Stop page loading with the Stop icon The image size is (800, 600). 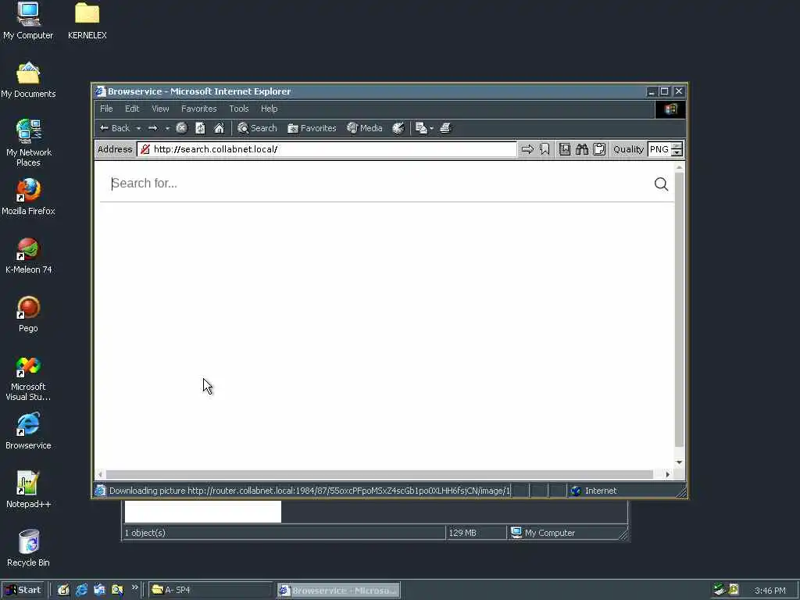181,128
